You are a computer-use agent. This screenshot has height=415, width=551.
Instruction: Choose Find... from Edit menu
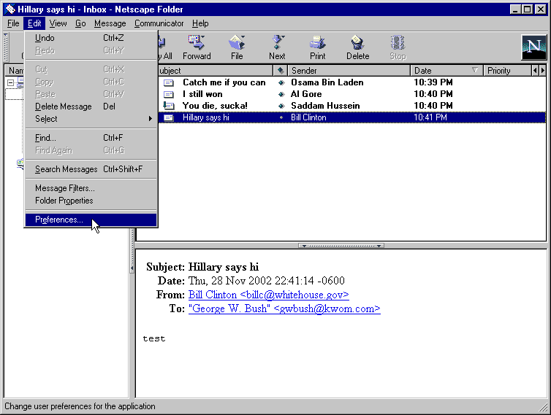click(91, 138)
